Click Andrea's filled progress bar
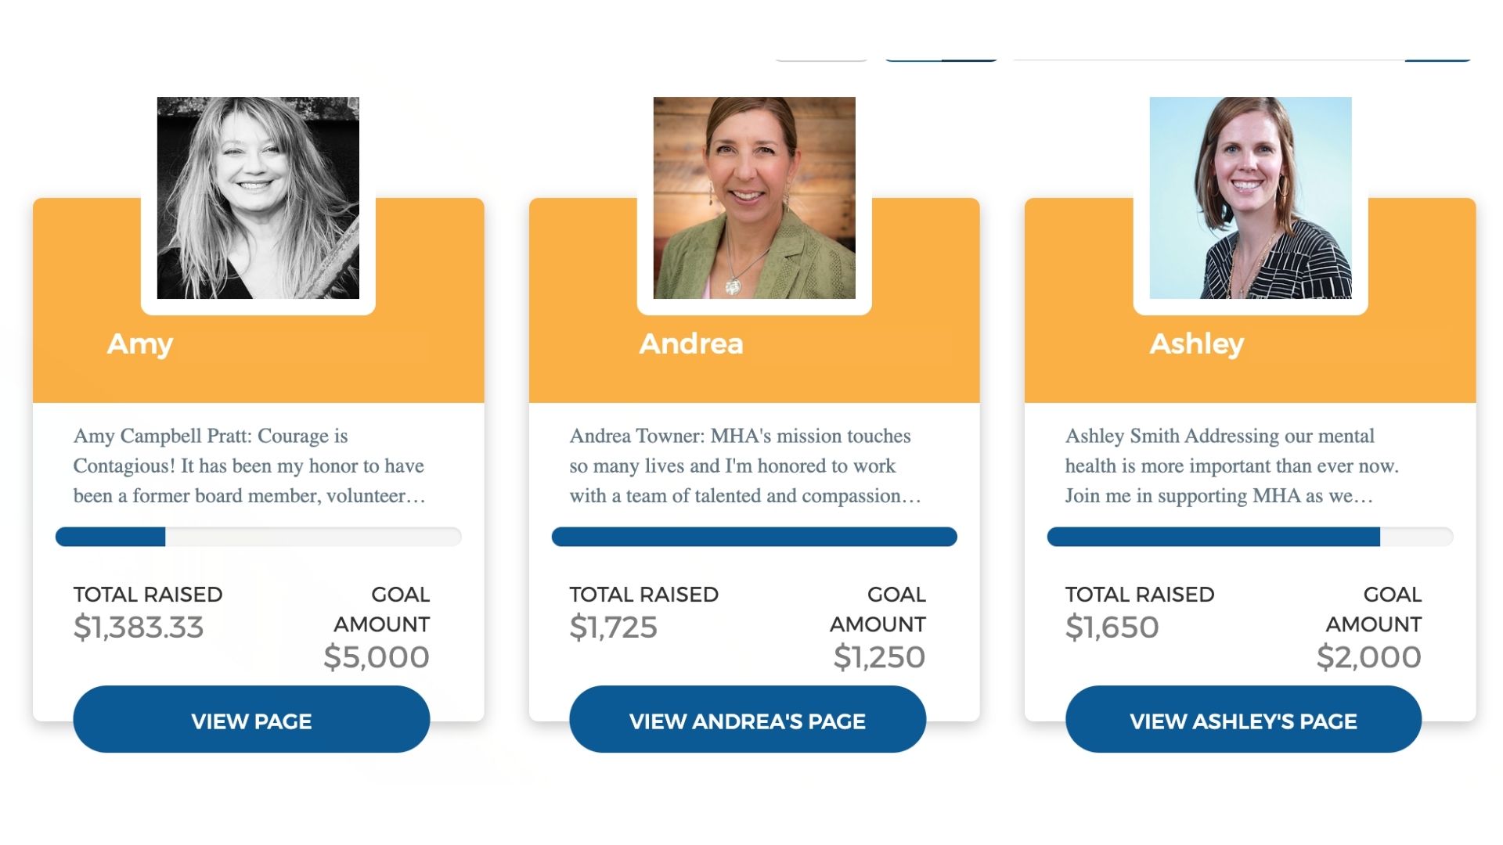The image size is (1503, 845). tap(754, 537)
